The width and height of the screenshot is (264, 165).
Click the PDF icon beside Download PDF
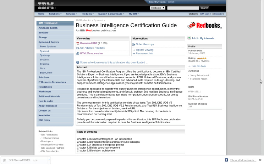pyautogui.click(x=78, y=43)
